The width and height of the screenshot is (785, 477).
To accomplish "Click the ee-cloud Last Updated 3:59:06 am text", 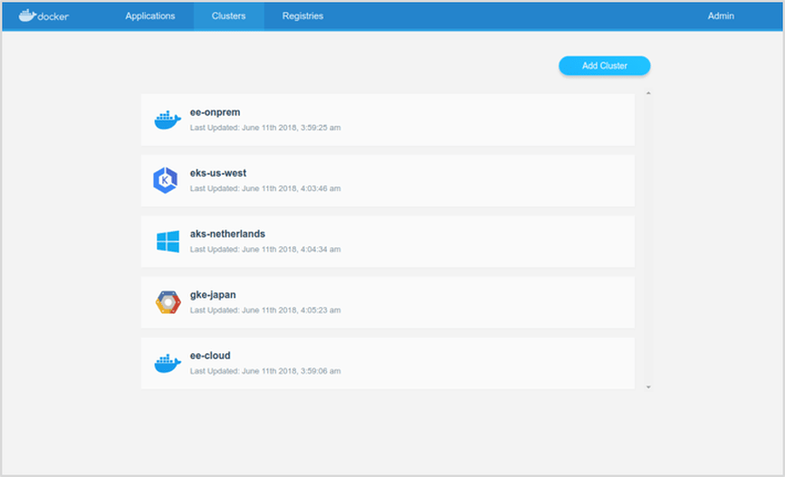I will 265,371.
